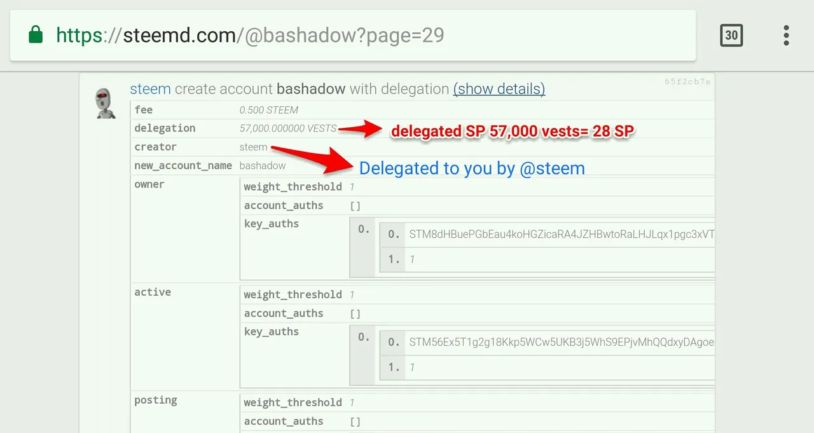
Task: Click key_auths under active
Action: (272, 332)
